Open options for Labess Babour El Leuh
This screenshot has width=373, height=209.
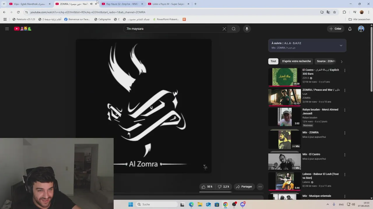(345, 174)
